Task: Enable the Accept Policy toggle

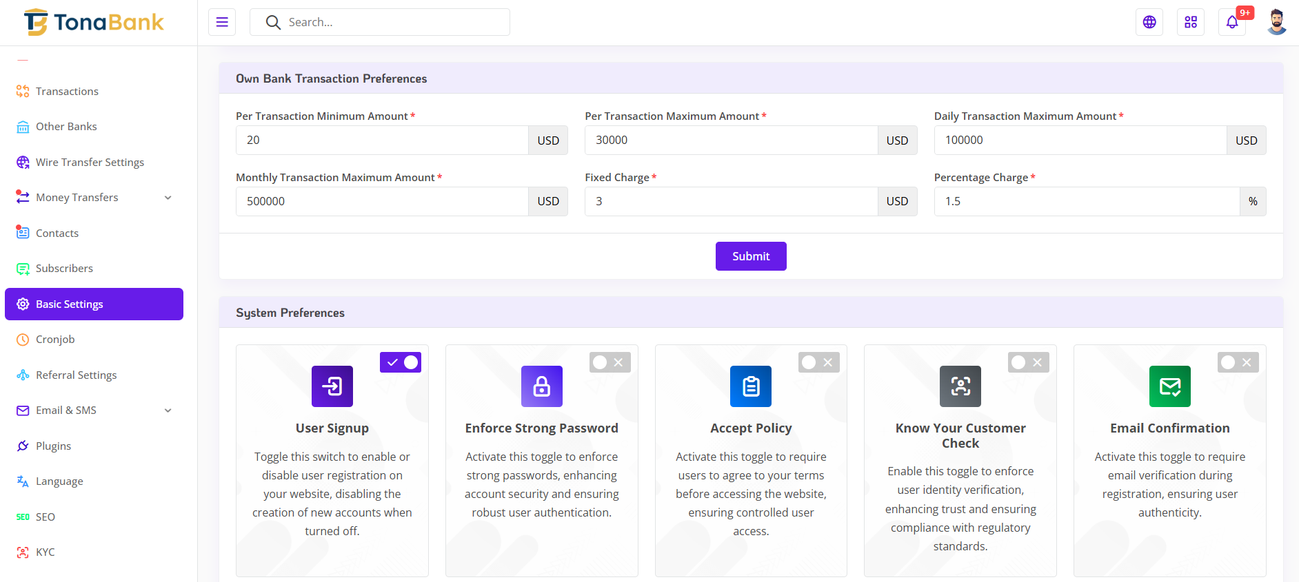Action: 819,362
